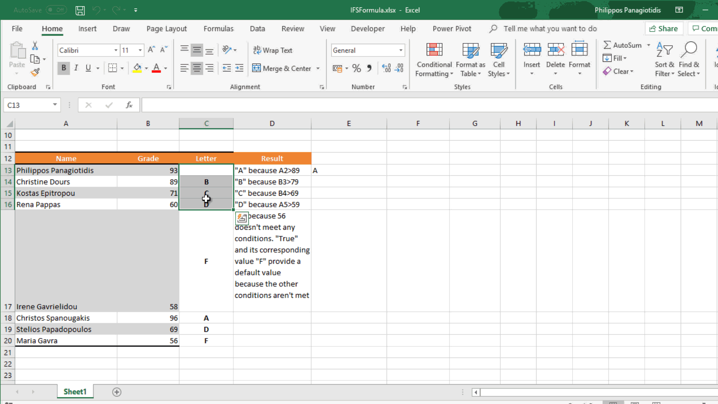Open the Merge & Center dropdown arrow
This screenshot has width=718, height=404.
318,68
